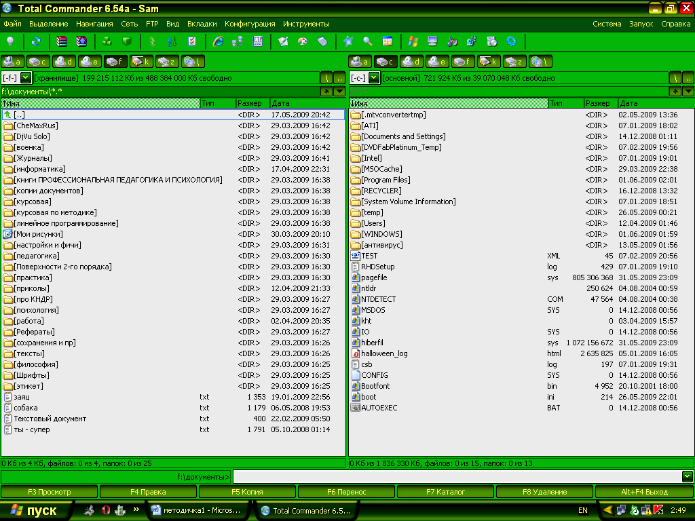
Task: Click the stacked books pack-archive icon
Action: click(x=62, y=41)
